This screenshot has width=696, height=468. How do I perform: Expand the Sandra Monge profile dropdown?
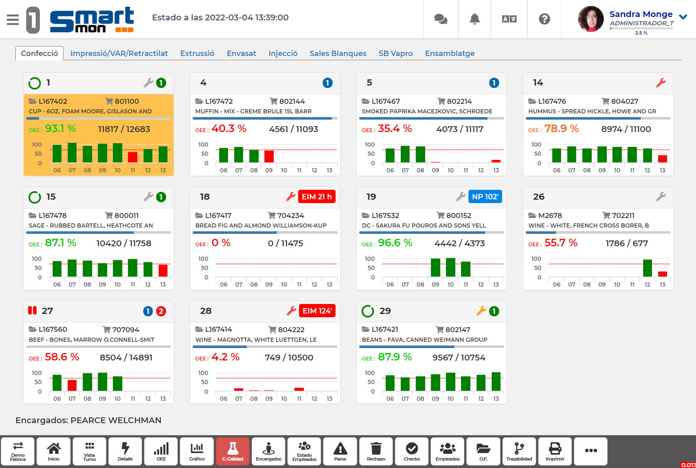(x=682, y=17)
